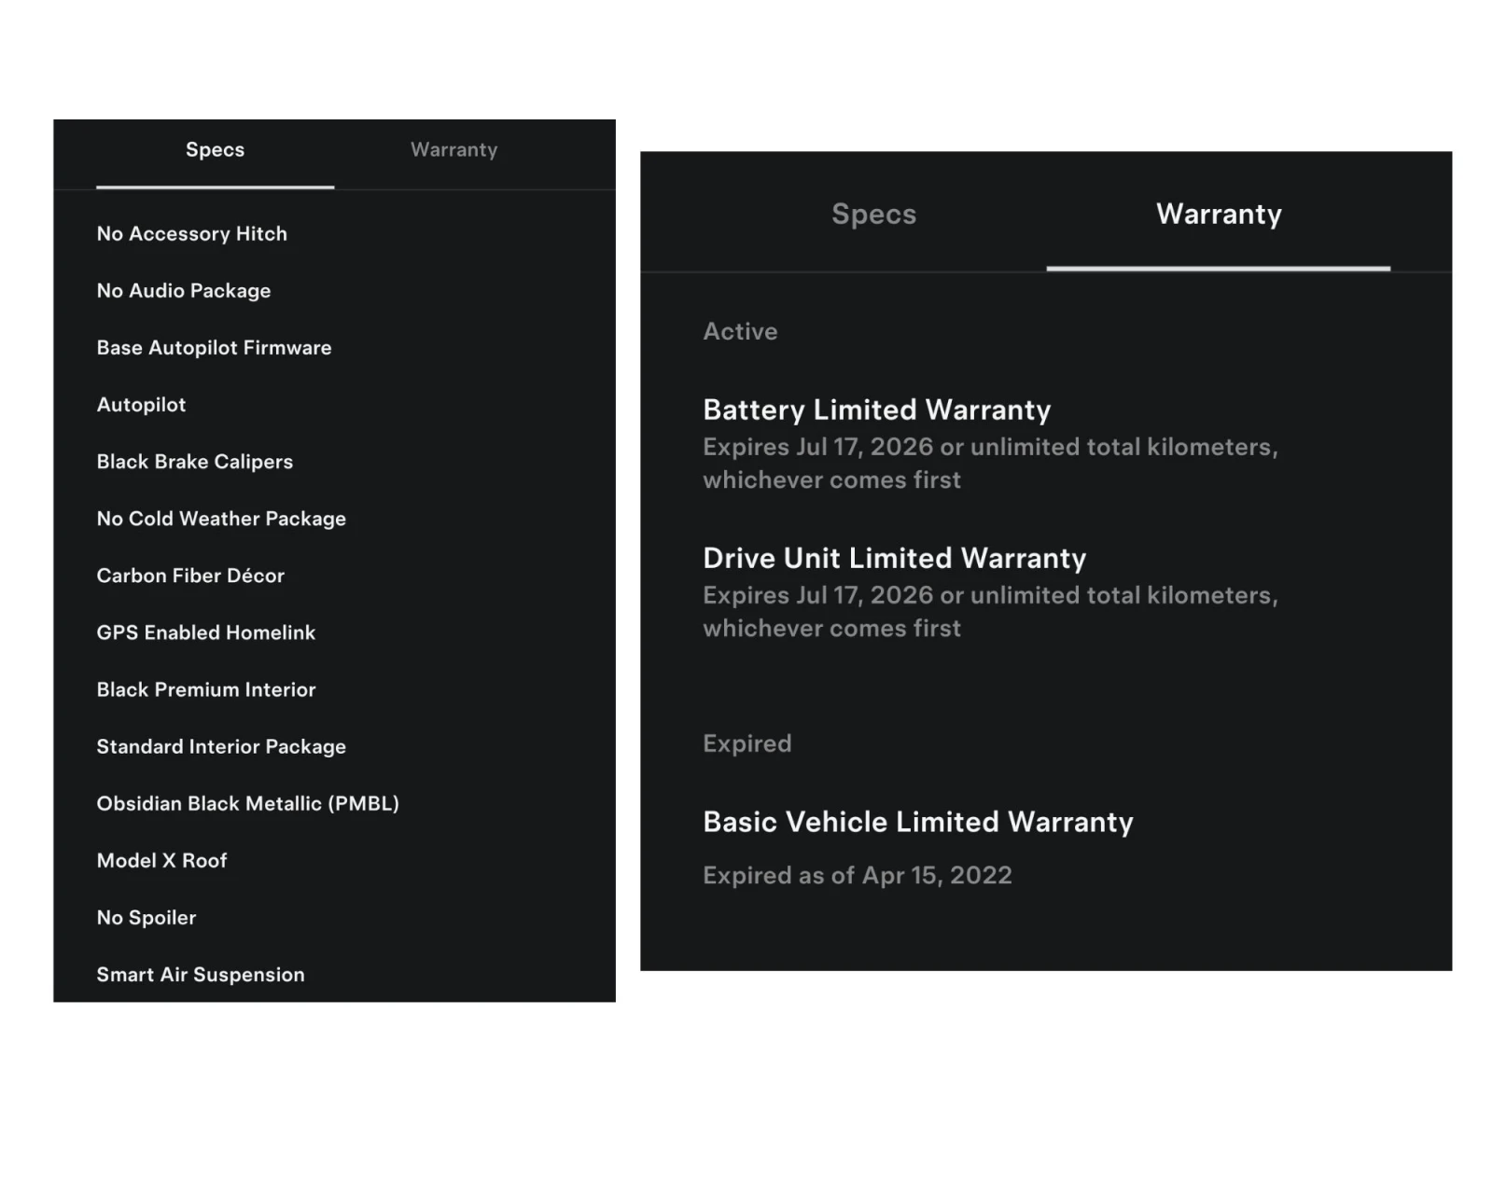Select 'Battery Limited Warranty' title
The width and height of the screenshot is (1493, 1194).
pos(876,410)
